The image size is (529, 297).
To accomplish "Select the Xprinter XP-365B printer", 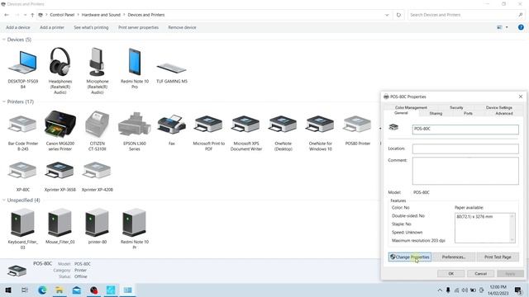I will (60, 176).
